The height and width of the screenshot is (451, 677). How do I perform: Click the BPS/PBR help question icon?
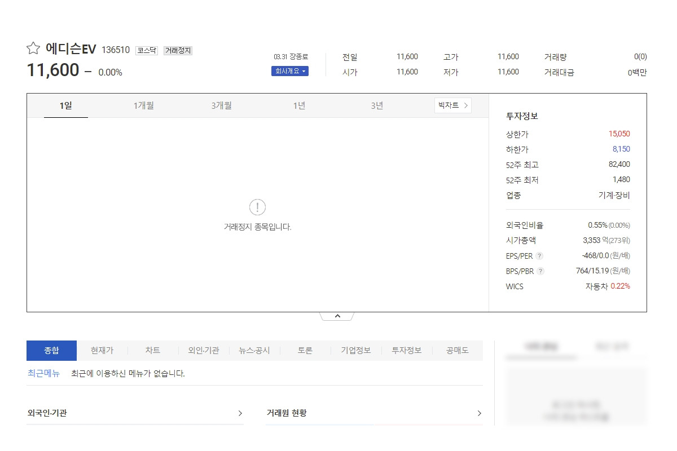(x=541, y=271)
